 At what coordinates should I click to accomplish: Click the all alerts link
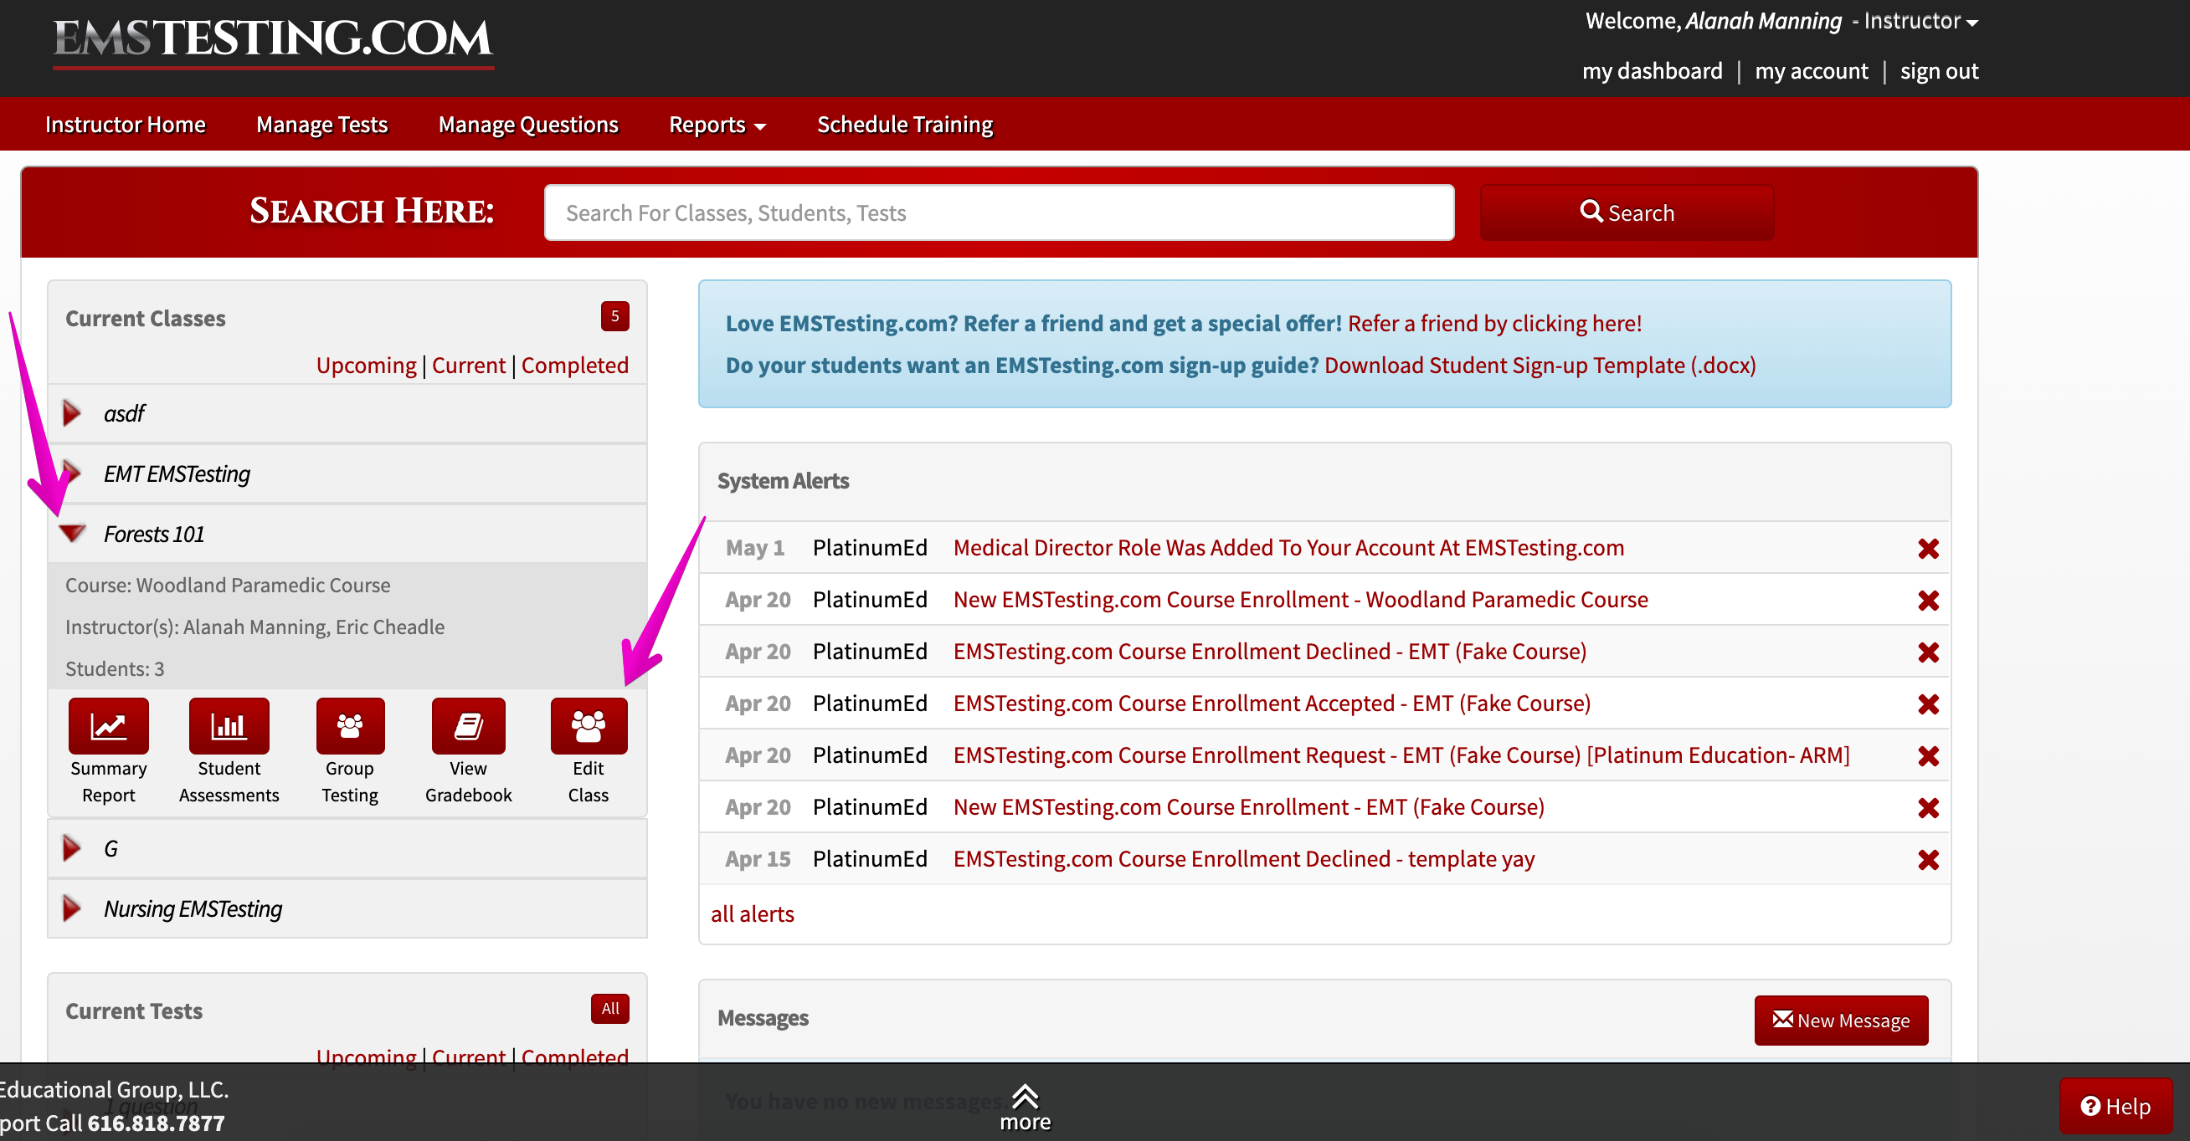752,913
